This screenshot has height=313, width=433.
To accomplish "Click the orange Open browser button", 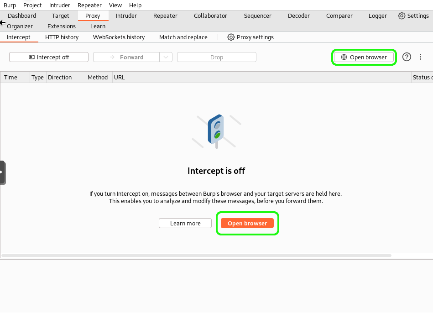I will (247, 223).
